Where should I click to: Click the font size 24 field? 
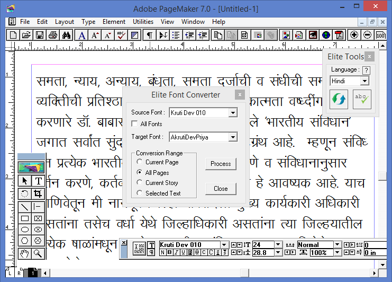click(263, 244)
